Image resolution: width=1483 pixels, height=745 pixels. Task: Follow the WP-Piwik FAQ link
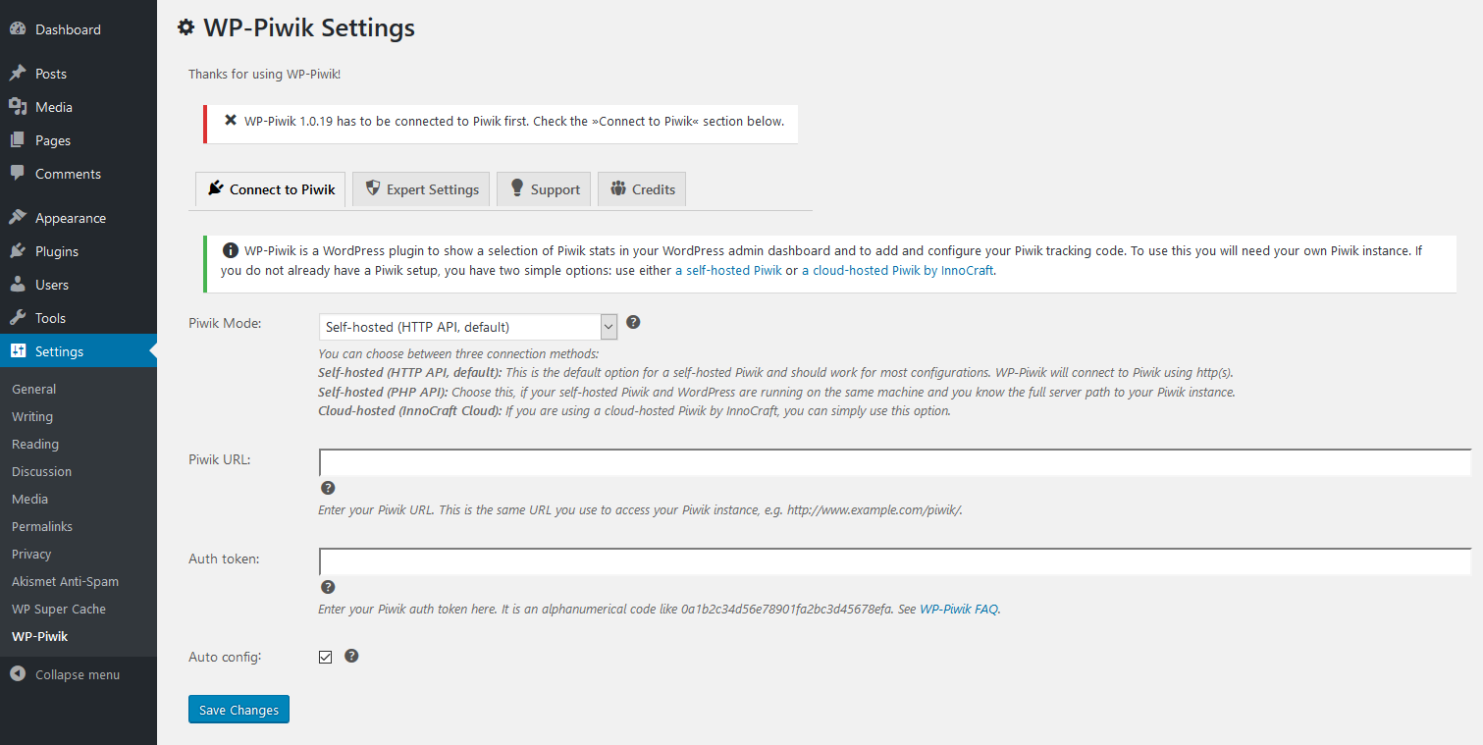click(x=958, y=609)
